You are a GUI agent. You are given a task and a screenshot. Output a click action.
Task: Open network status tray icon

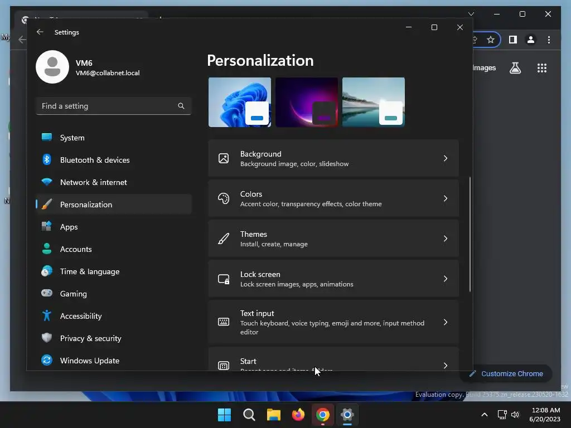coord(502,415)
